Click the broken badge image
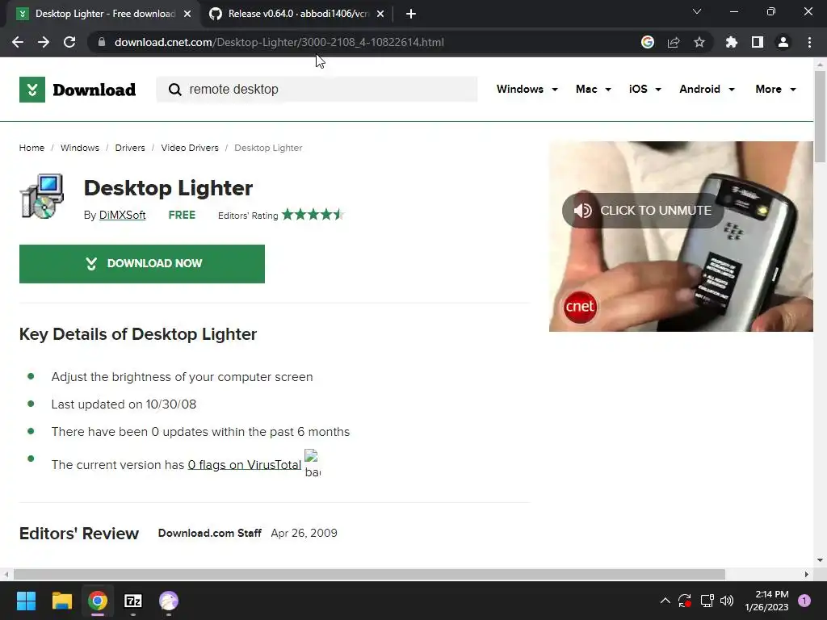 [313, 463]
